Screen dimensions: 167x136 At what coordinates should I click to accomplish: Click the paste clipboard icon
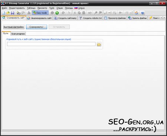(x=84, y=13)
